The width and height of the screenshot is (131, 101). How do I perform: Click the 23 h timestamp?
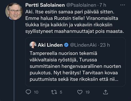[x=105, y=45]
